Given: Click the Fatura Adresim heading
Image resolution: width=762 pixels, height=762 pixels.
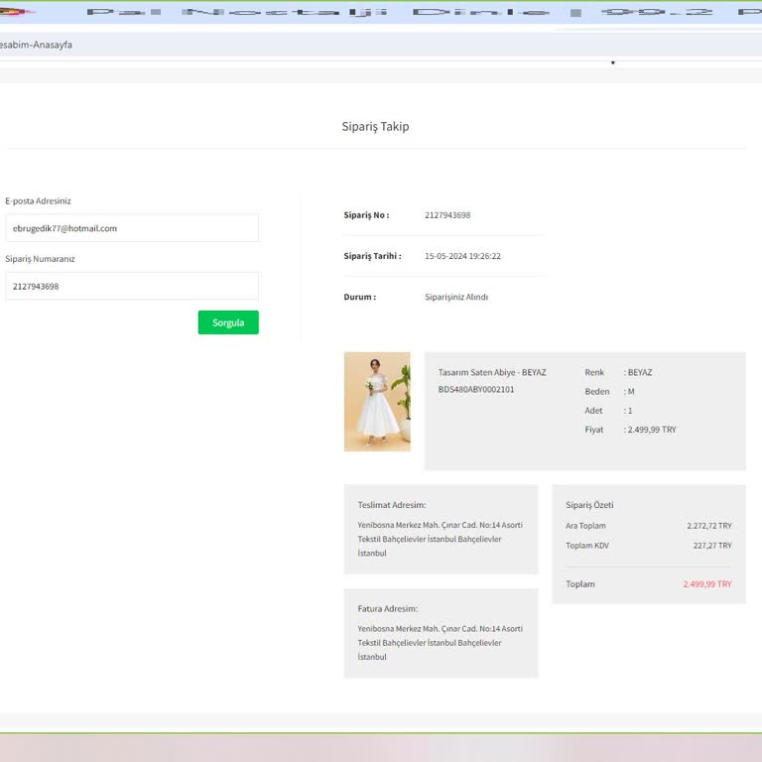Looking at the screenshot, I should tap(388, 608).
